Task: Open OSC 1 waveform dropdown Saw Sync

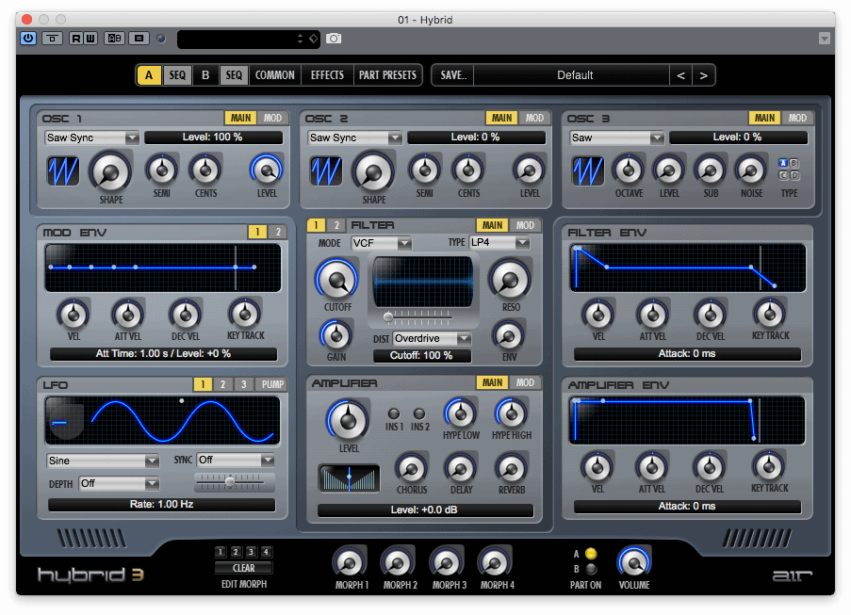Action: pyautogui.click(x=91, y=138)
